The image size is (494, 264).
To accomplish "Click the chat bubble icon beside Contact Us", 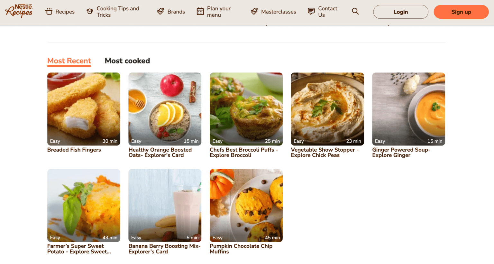I will pos(311,11).
